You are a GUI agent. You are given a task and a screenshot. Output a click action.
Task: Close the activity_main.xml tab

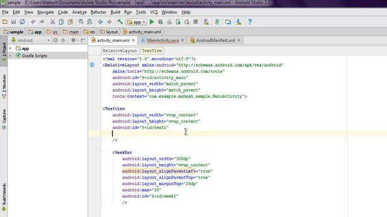point(133,40)
